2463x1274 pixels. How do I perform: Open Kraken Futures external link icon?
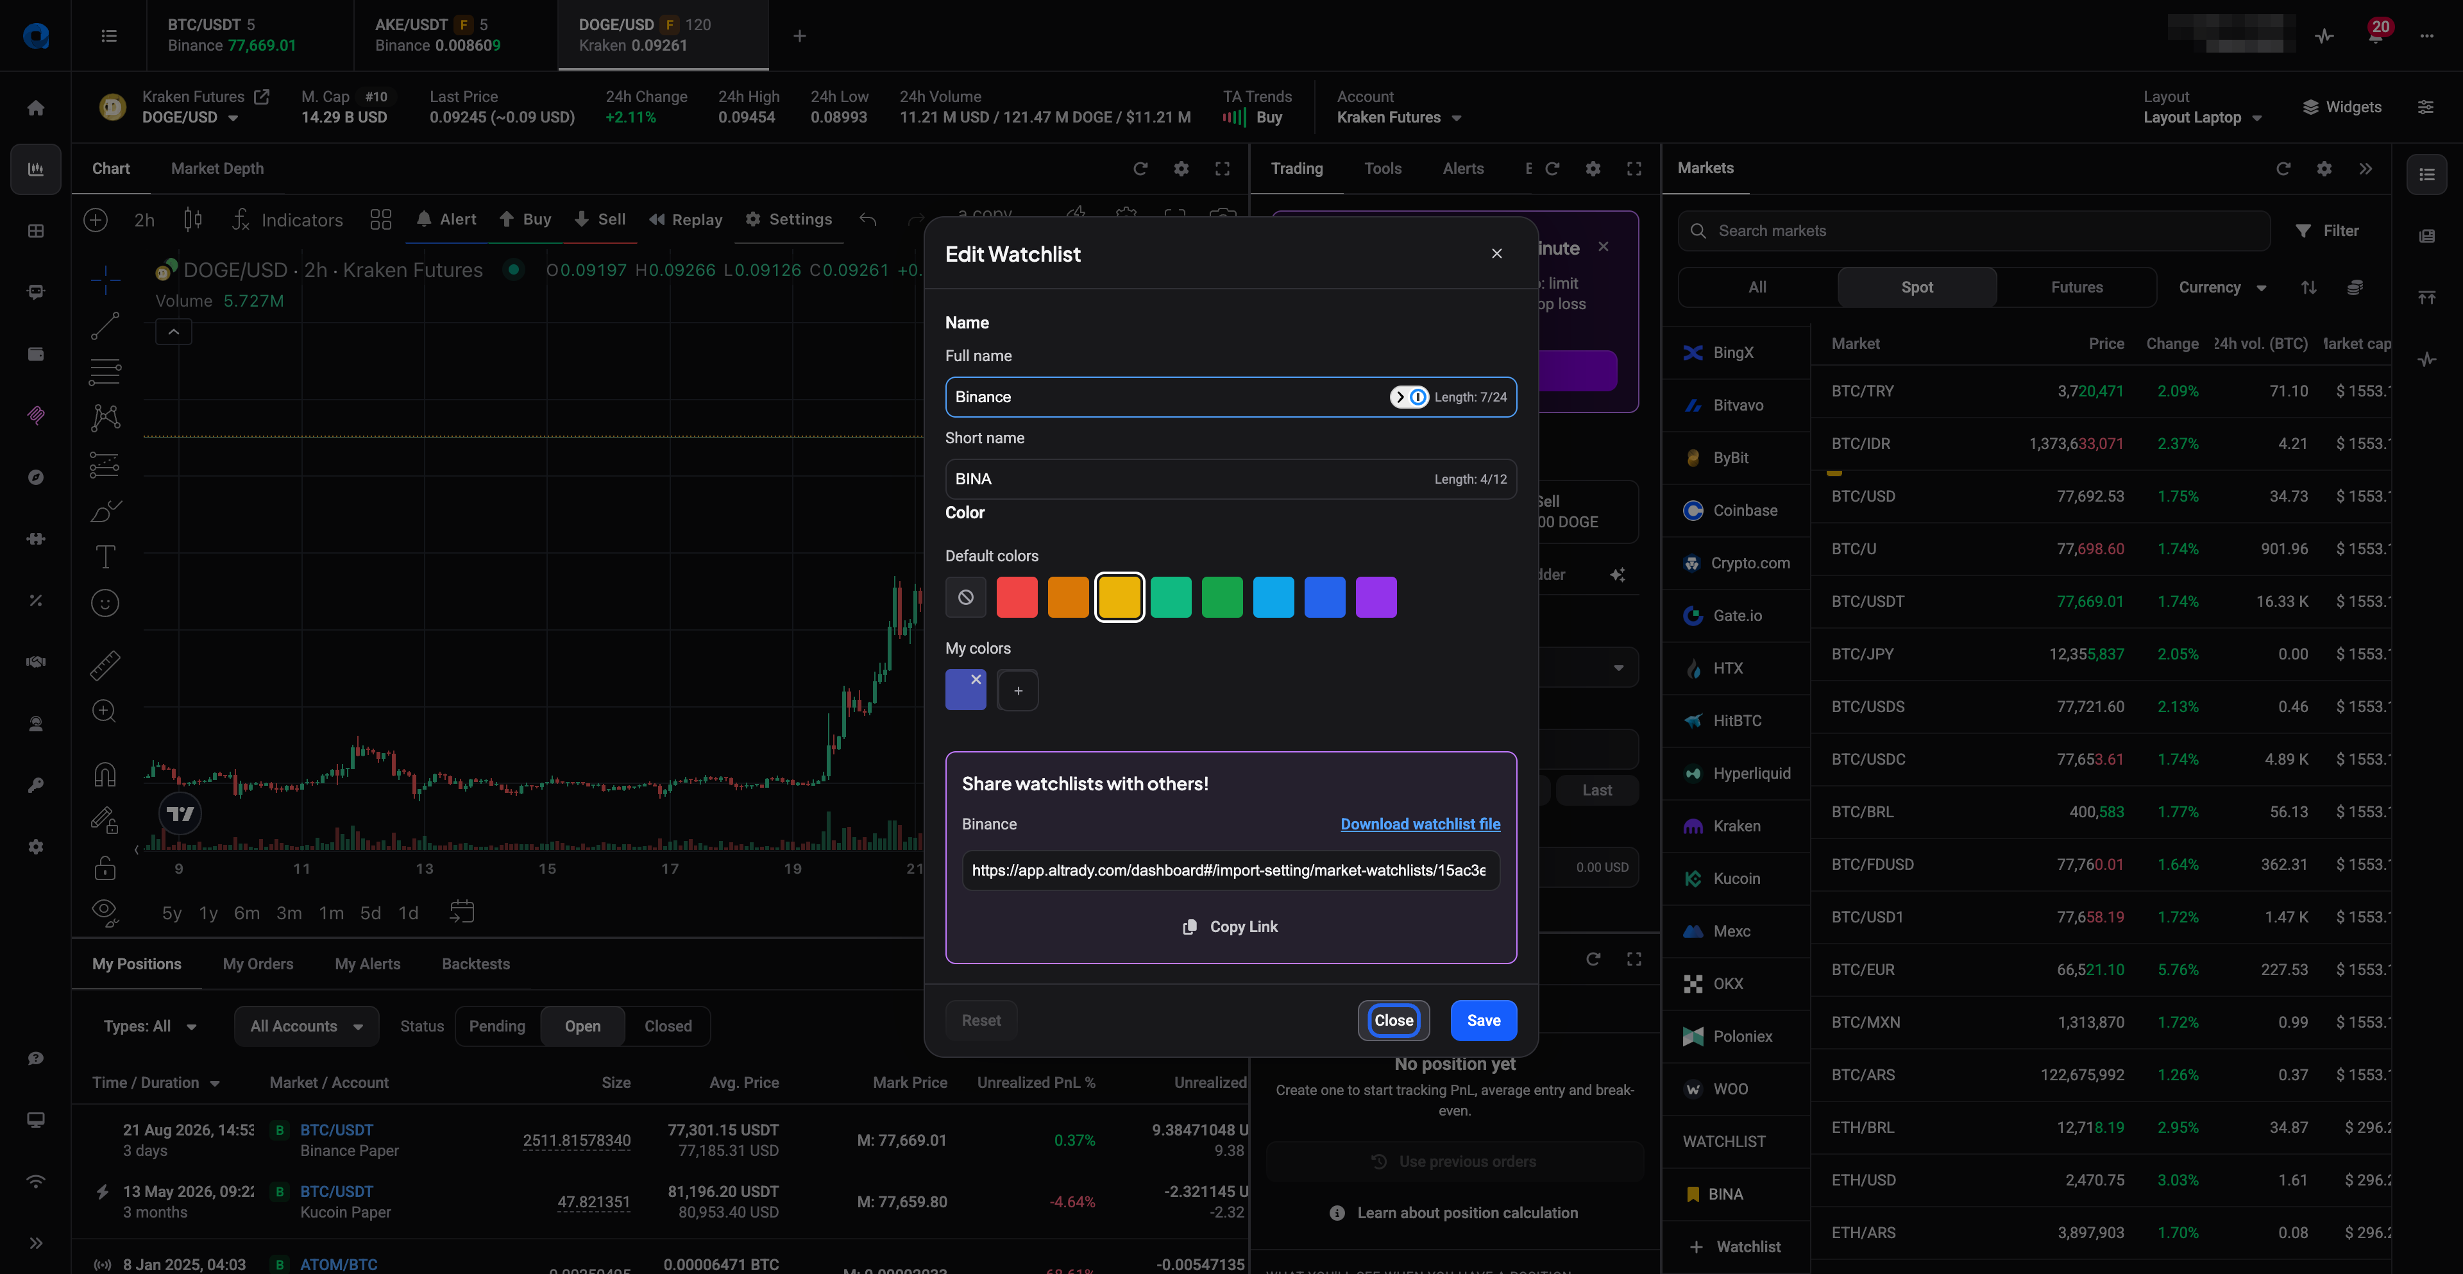tap(261, 97)
